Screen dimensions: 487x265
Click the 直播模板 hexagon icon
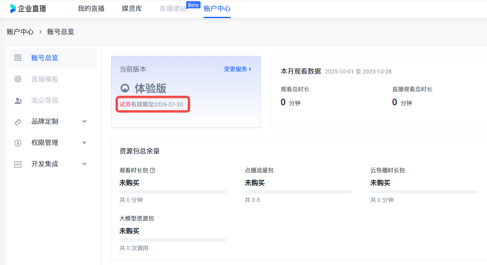(x=18, y=79)
